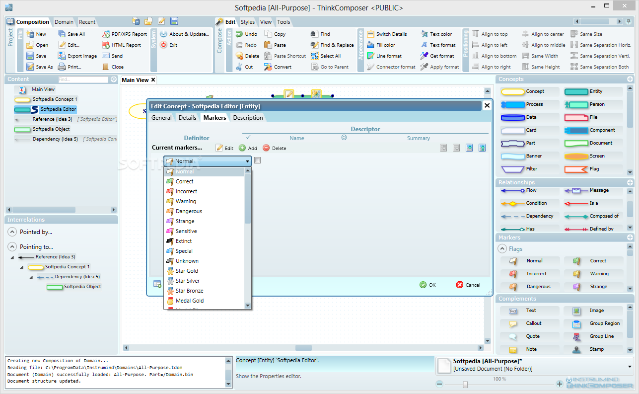Expand the Pointed by... section

pos(12,232)
